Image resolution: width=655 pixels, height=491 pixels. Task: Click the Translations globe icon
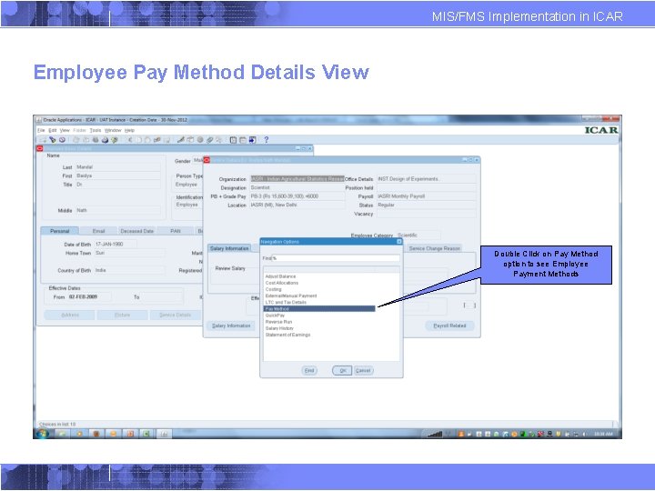point(199,140)
